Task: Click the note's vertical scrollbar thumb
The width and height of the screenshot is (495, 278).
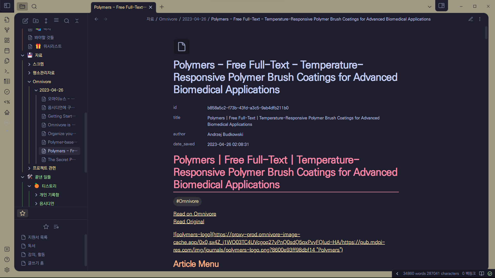Action: (x=486, y=33)
